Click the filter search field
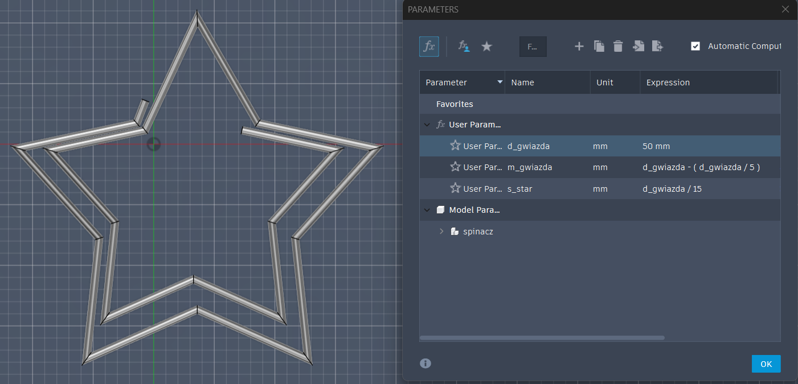This screenshot has height=384, width=798. pos(533,47)
